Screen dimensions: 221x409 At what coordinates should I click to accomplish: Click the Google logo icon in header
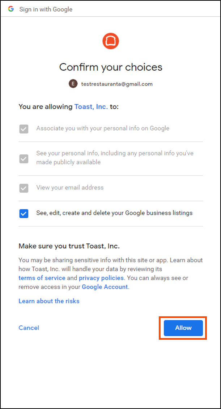click(11, 9)
